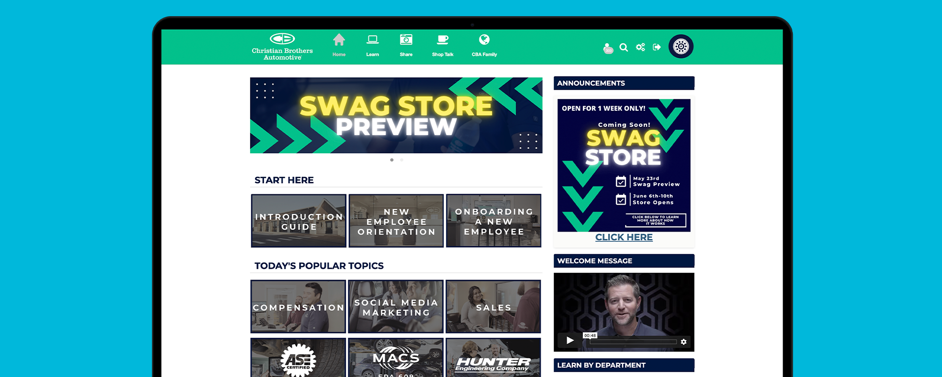Open the MACS topic tile
Viewport: 942px width, 377px height.
tap(396, 358)
